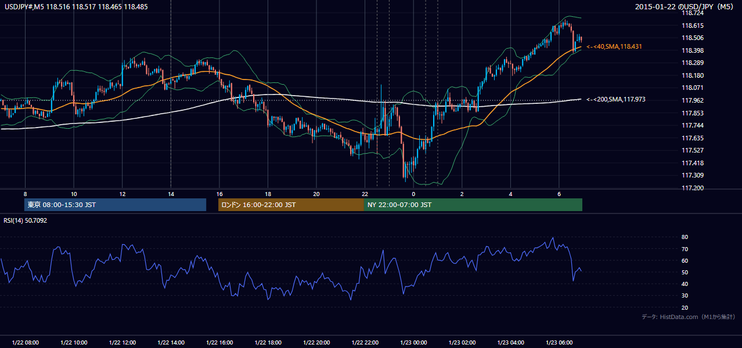
Task: Click the 80 level on the RSI scale
Action: coord(685,237)
